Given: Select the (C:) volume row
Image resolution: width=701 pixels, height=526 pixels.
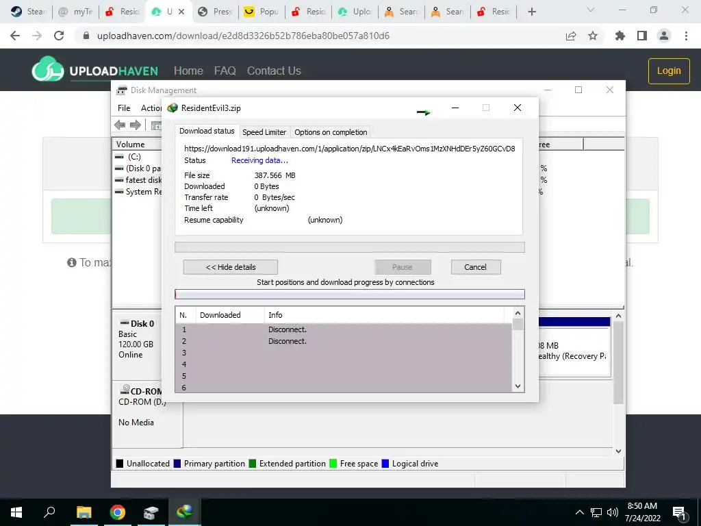Looking at the screenshot, I should tap(138, 157).
